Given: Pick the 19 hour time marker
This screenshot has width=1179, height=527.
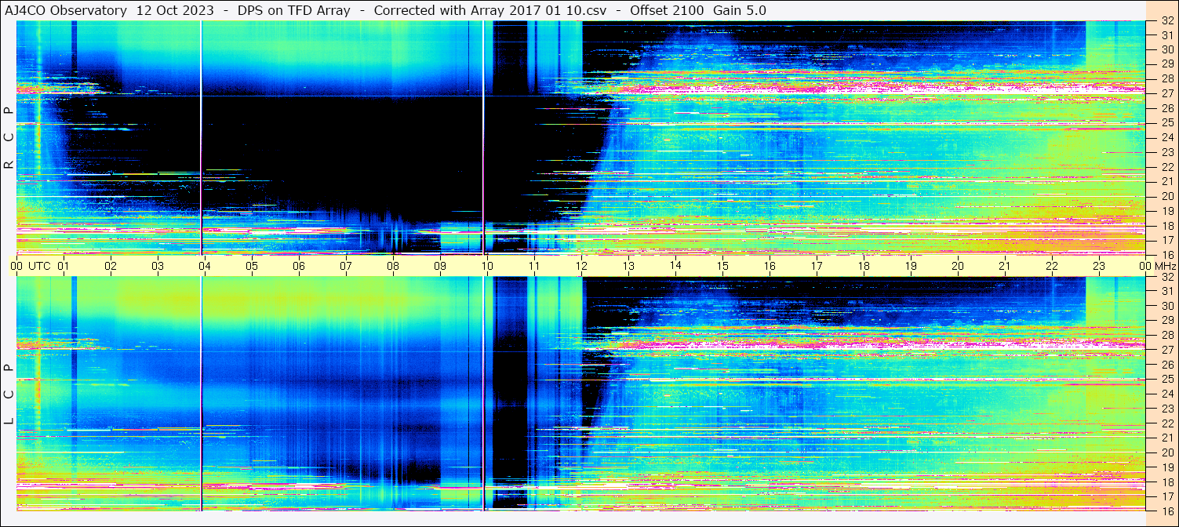Looking at the screenshot, I should [x=910, y=266].
